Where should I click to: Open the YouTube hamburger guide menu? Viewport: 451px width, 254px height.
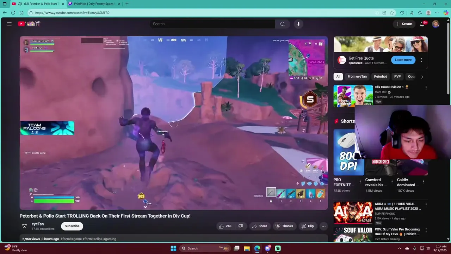tap(10, 24)
